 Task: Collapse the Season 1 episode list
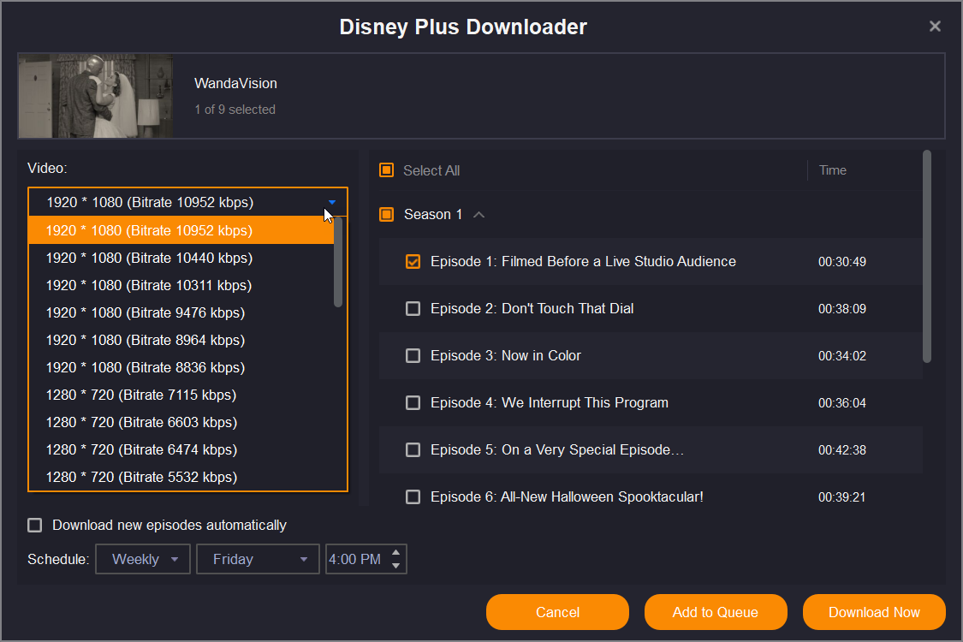click(x=479, y=215)
